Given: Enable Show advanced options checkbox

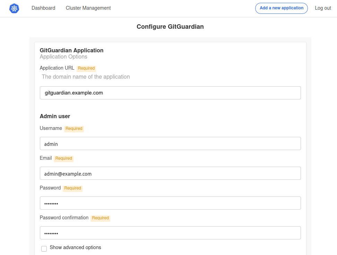Looking at the screenshot, I should tap(44, 248).
